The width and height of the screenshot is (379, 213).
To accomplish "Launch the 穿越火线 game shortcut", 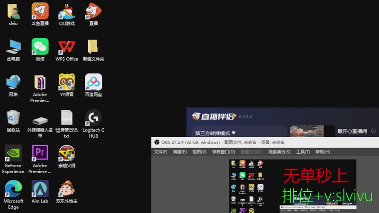I will 67,153.
